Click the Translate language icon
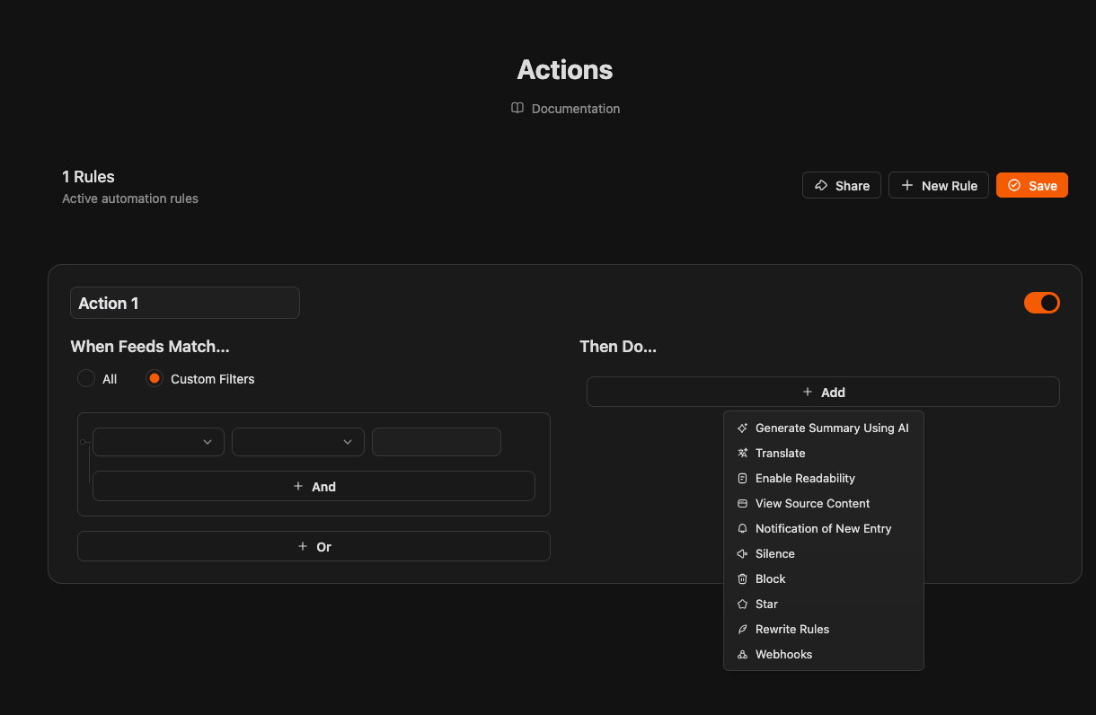This screenshot has height=715, width=1096. click(742, 454)
